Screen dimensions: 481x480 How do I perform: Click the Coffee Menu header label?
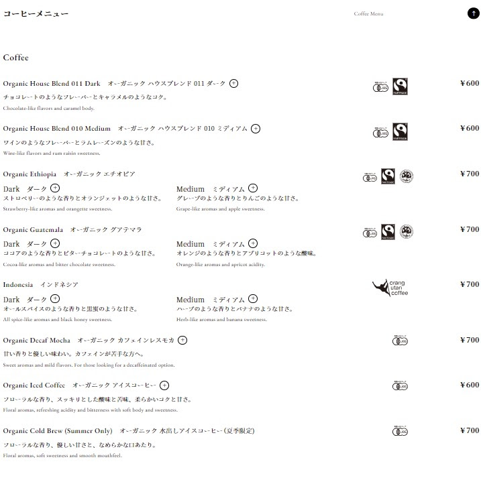pyautogui.click(x=368, y=14)
